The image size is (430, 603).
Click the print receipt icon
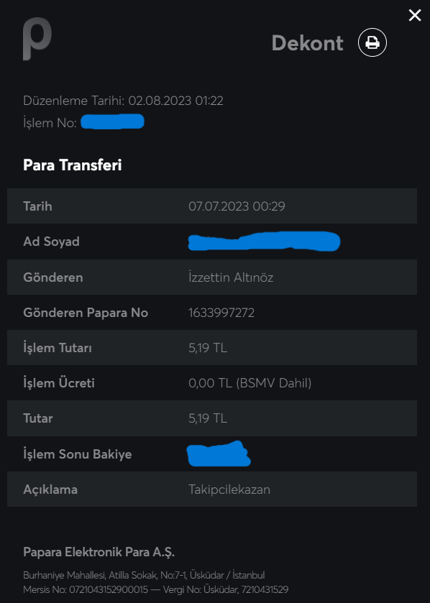click(372, 42)
